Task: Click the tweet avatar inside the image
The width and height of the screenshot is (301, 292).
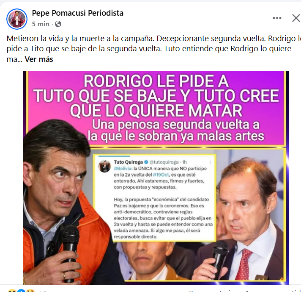Action: click(104, 166)
